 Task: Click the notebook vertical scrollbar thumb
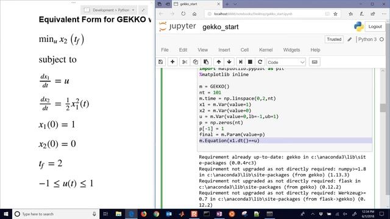tap(383, 108)
